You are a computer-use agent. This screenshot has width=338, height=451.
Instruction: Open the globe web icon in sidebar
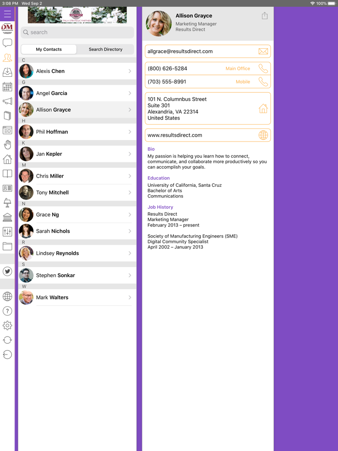[x=7, y=296]
